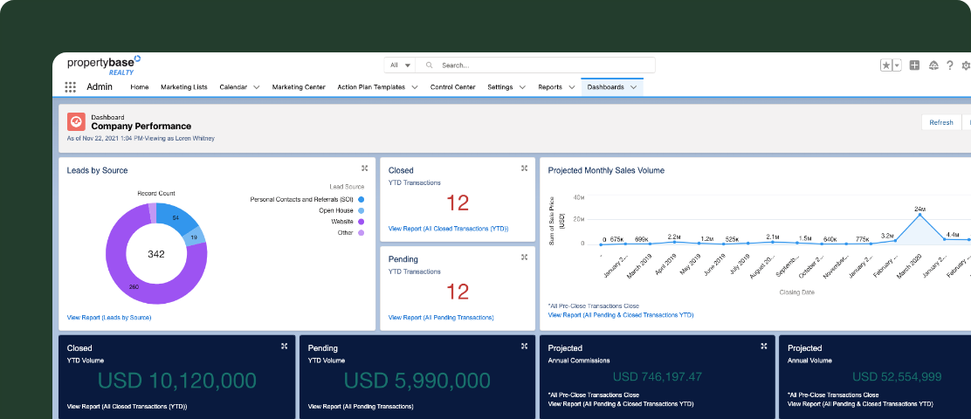Open the setup gear icon
The height and width of the screenshot is (419, 971).
click(966, 65)
